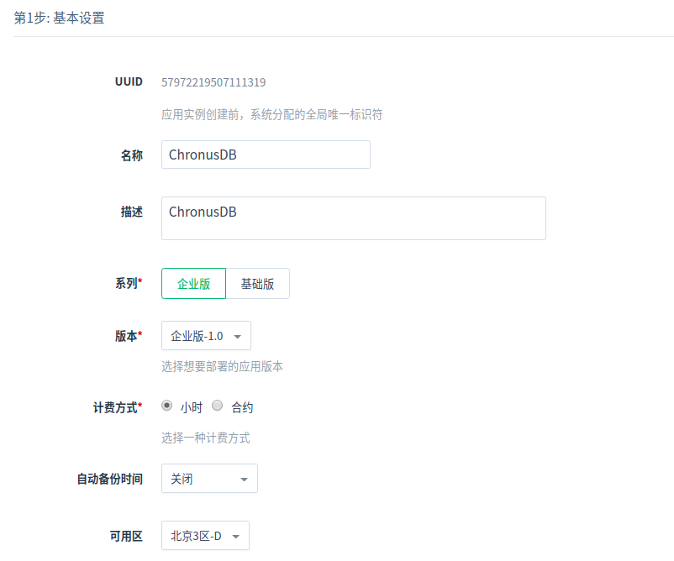Place cursor in the 描述 description box
This screenshot has height=561, width=674.
(x=353, y=218)
